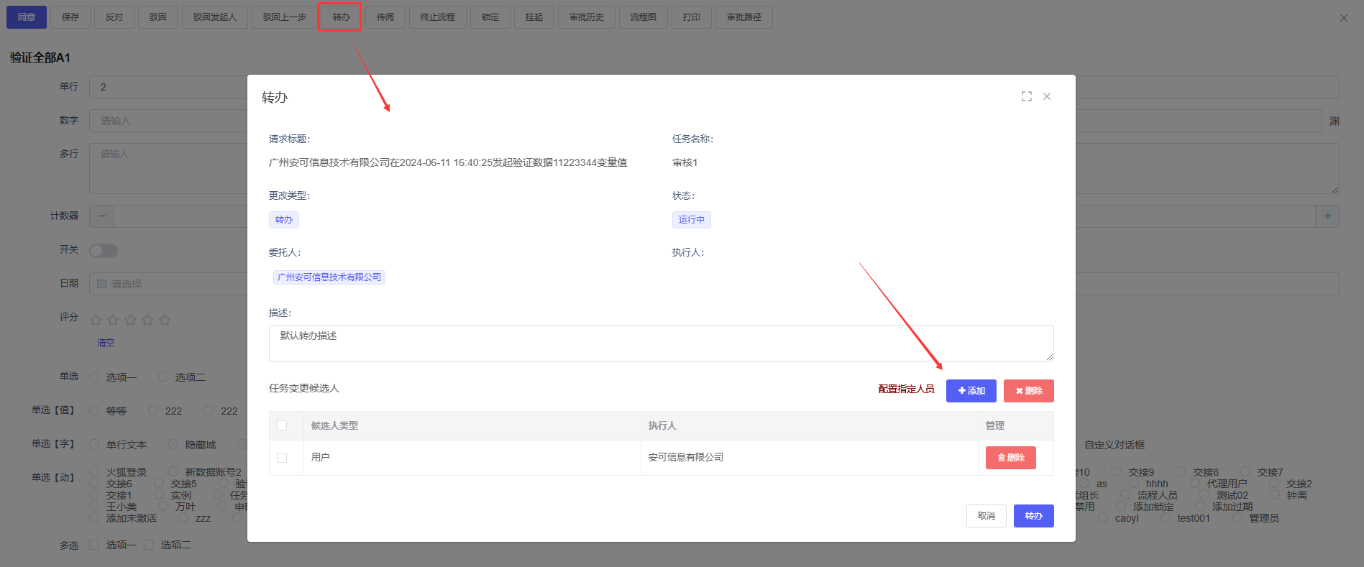Close the 转办 dialog with the X icon
Viewport: 1364px width, 567px height.
click(1047, 96)
